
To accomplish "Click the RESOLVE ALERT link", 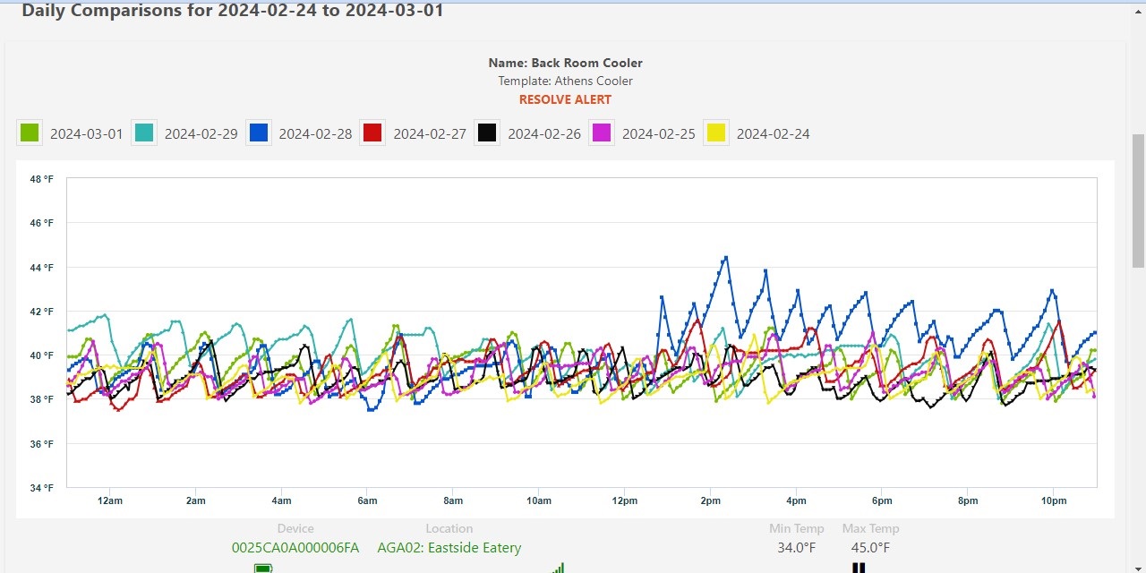I will pos(565,99).
